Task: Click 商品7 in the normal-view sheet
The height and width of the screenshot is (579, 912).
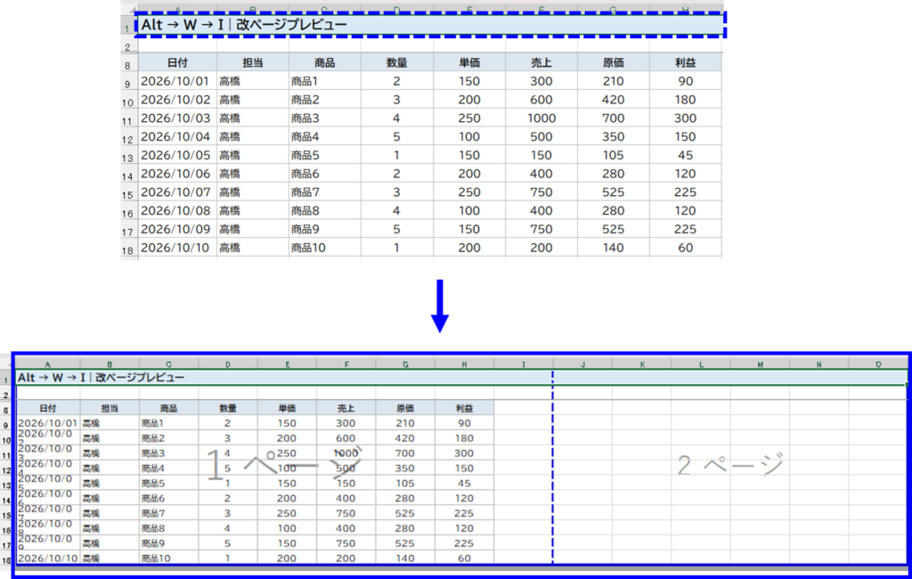Action: pos(324,192)
